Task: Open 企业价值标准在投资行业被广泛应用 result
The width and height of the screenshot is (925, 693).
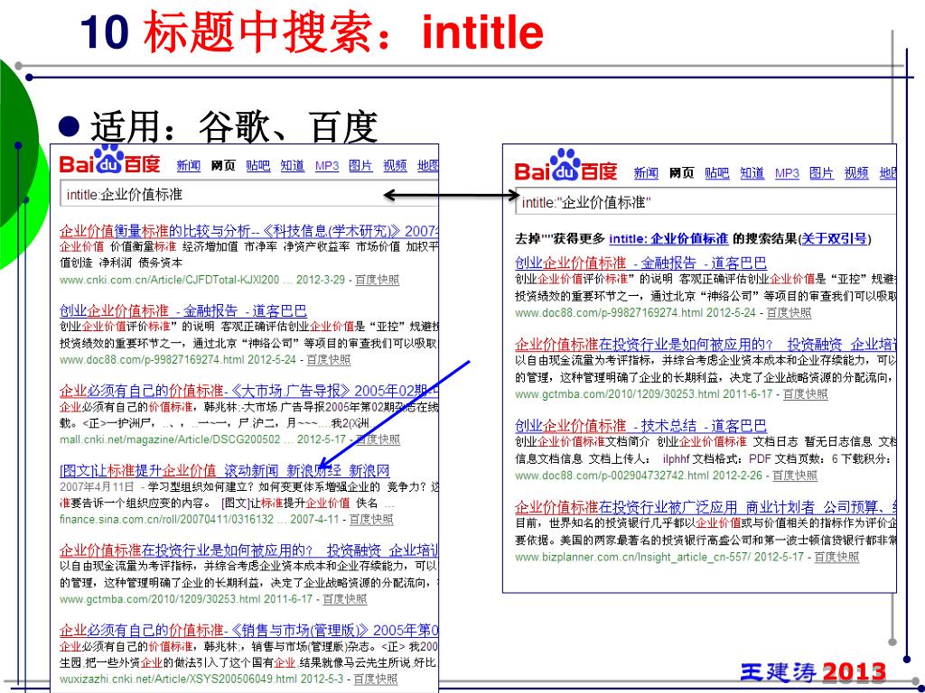Action: [705, 507]
